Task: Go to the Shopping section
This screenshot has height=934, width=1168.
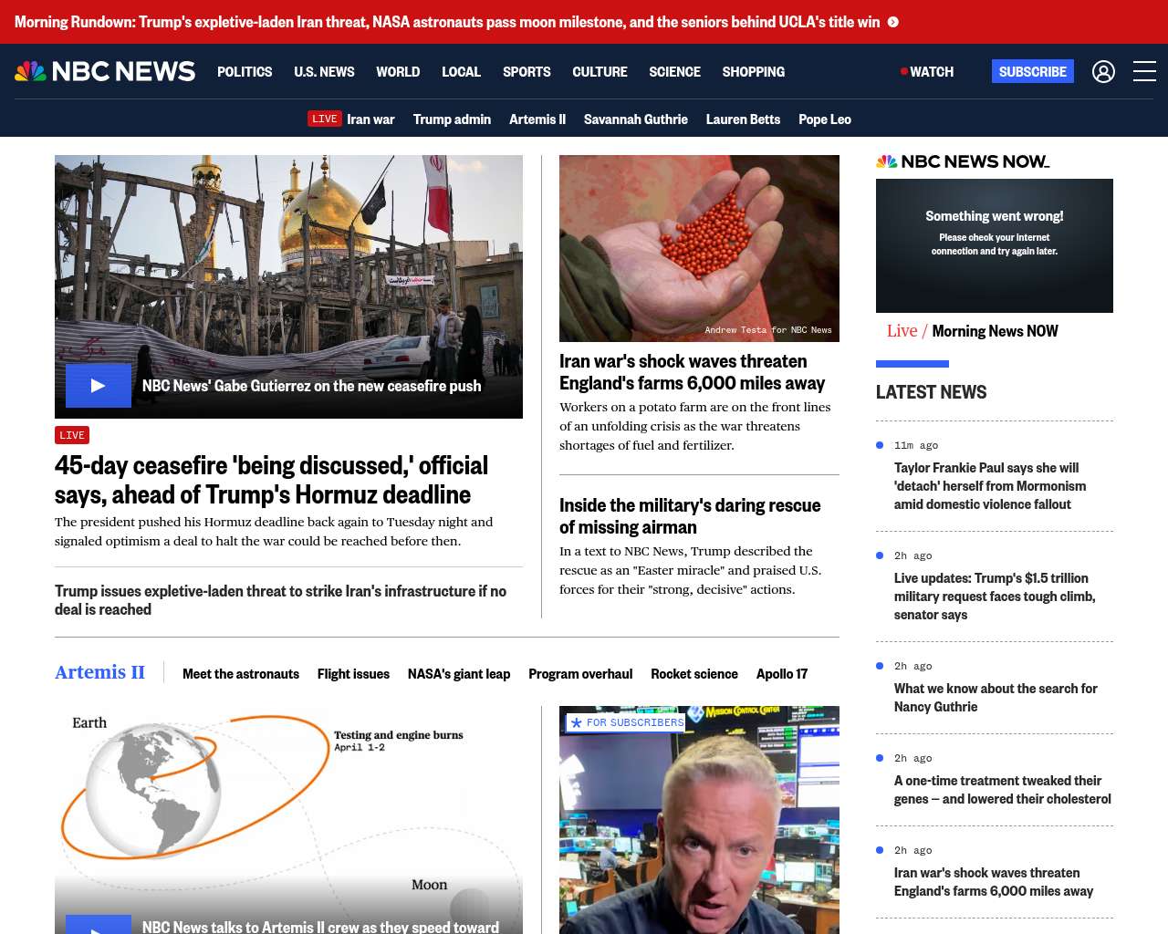Action: click(753, 71)
